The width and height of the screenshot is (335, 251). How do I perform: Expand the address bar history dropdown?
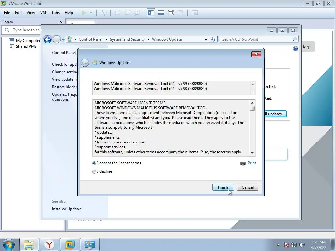206,39
